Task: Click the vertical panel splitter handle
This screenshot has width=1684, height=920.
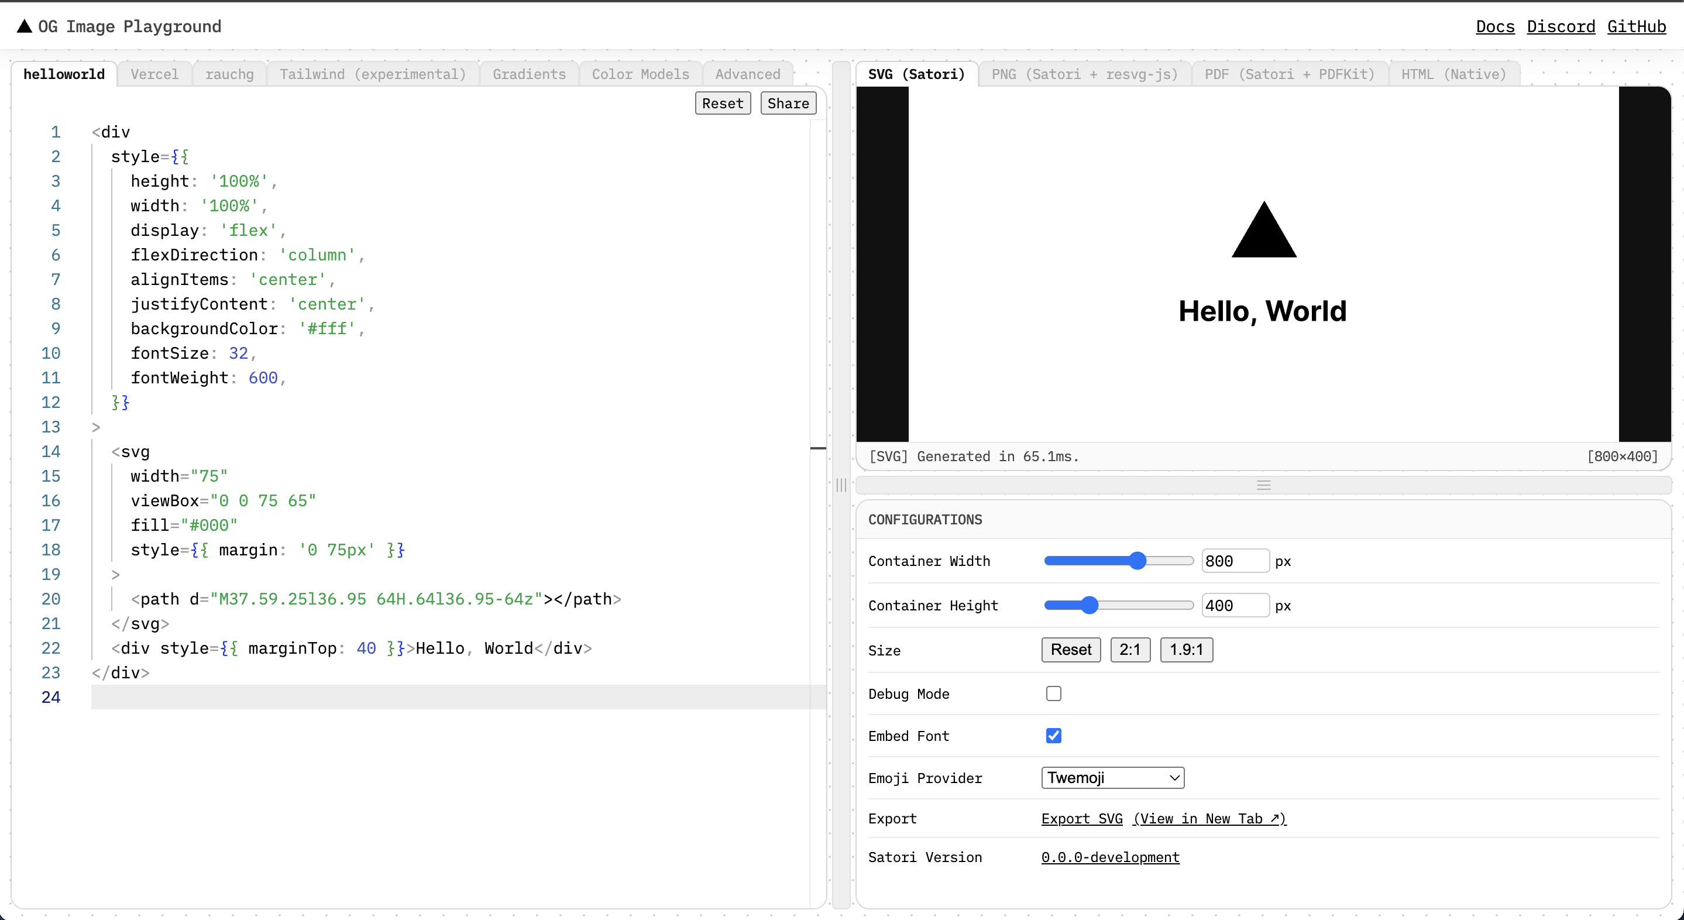Action: [x=841, y=485]
